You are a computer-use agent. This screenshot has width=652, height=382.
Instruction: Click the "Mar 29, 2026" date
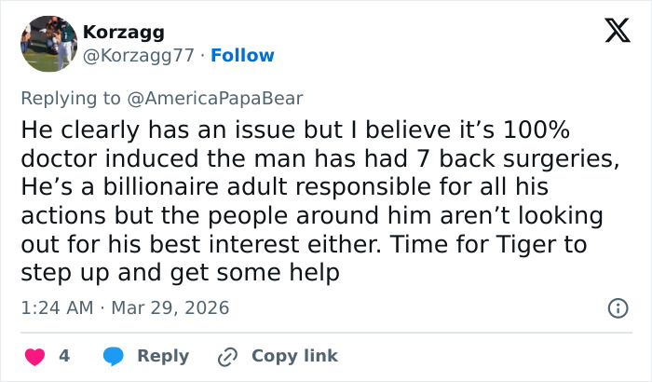pyautogui.click(x=170, y=307)
